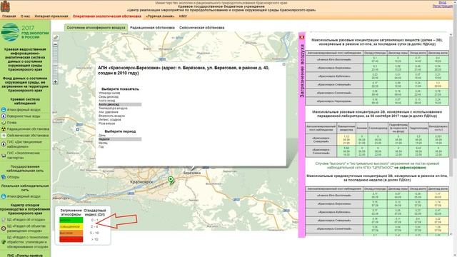The width and height of the screenshot is (457, 257).
Task: Open Поверхностные воды sidebar link
Action: click(24, 116)
